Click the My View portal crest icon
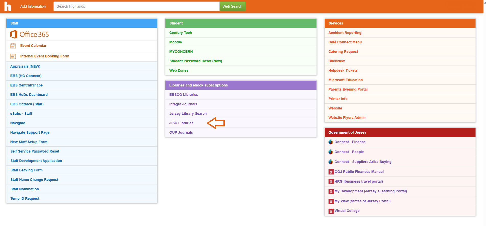 pos(331,201)
